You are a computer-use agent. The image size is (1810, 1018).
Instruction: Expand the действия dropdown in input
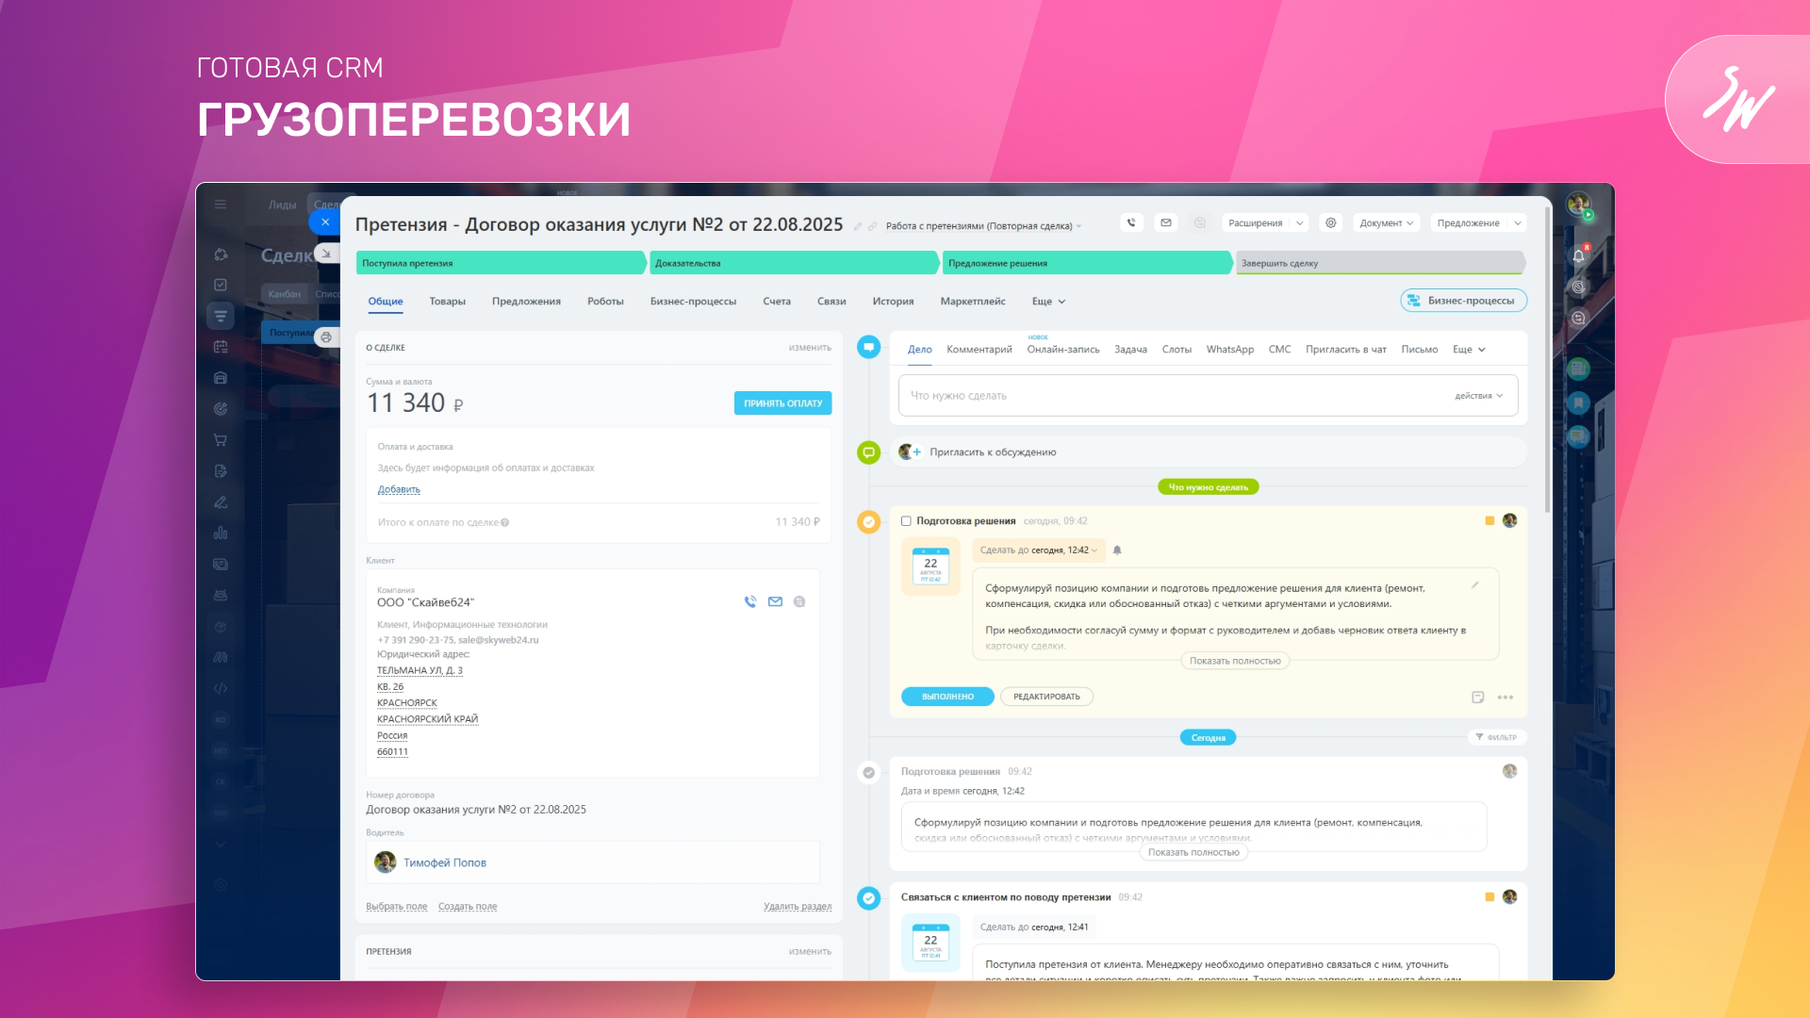pyautogui.click(x=1478, y=396)
